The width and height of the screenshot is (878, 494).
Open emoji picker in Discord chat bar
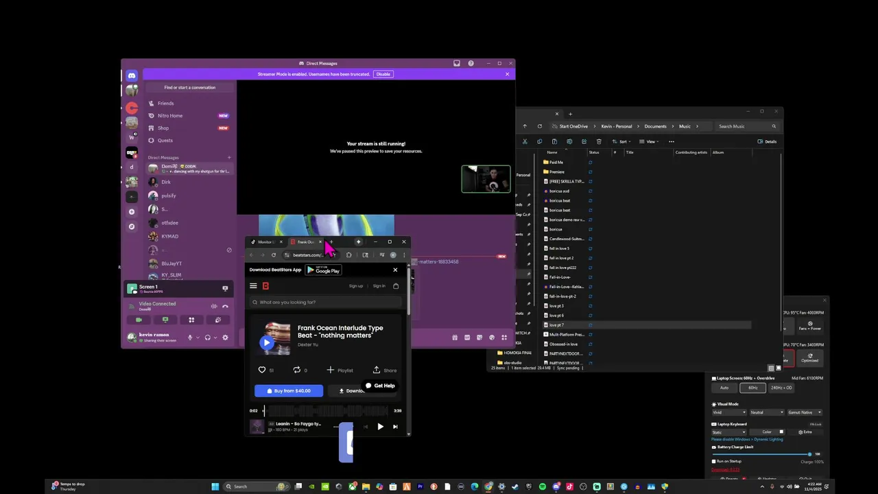pyautogui.click(x=492, y=337)
